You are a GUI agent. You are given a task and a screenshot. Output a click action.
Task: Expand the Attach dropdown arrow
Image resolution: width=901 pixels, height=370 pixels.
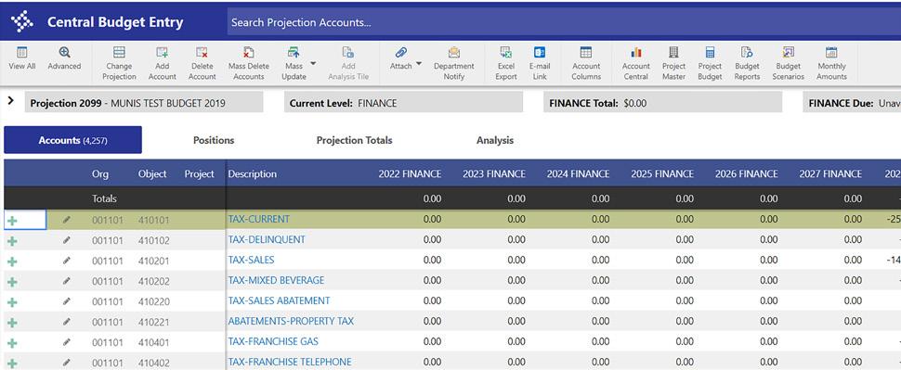[x=419, y=64]
